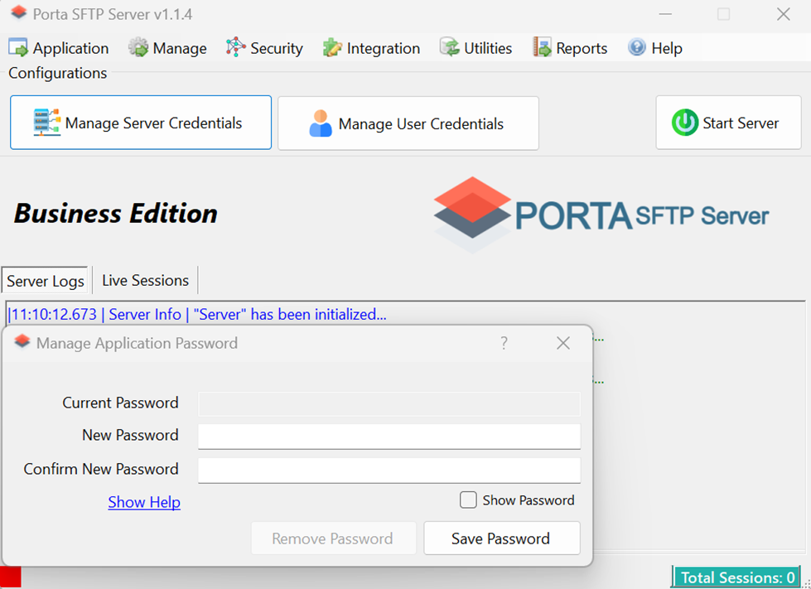Click the Integration puzzle icon in the menu bar
Image resolution: width=811 pixels, height=589 pixels.
click(332, 47)
